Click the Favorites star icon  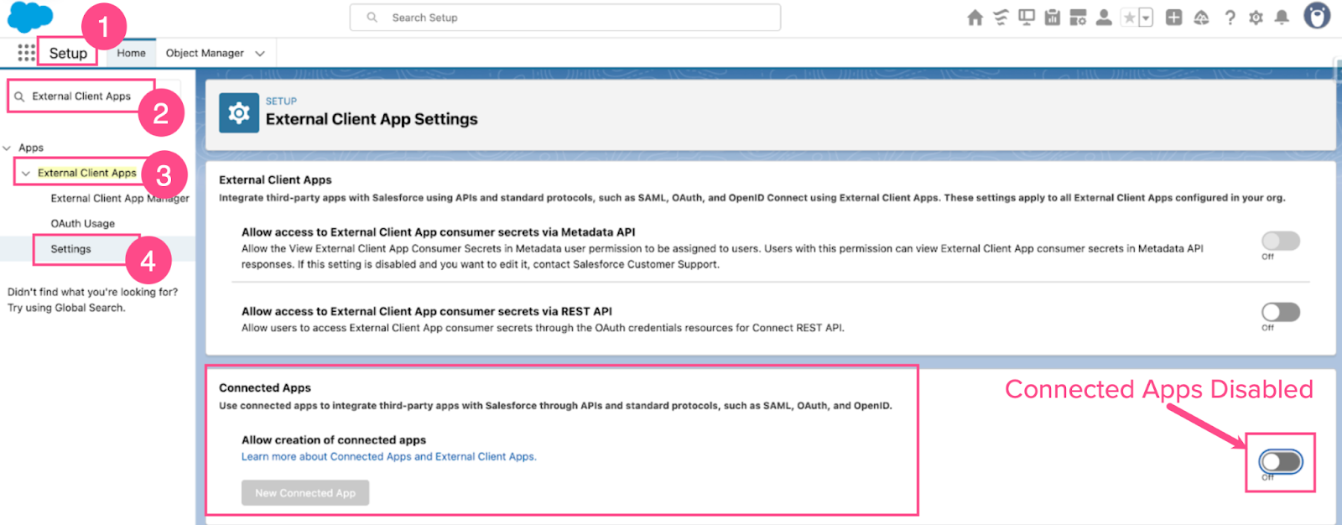(x=1130, y=18)
